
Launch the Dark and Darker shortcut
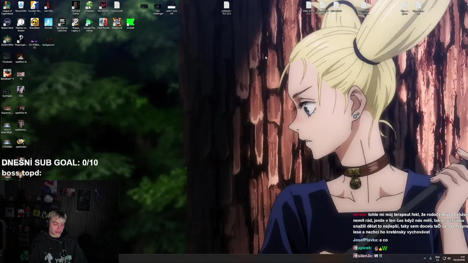tap(76, 8)
